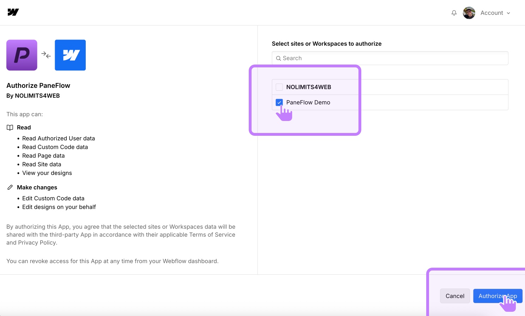
Task: Click the Webflow logo in header
Action: 13,12
